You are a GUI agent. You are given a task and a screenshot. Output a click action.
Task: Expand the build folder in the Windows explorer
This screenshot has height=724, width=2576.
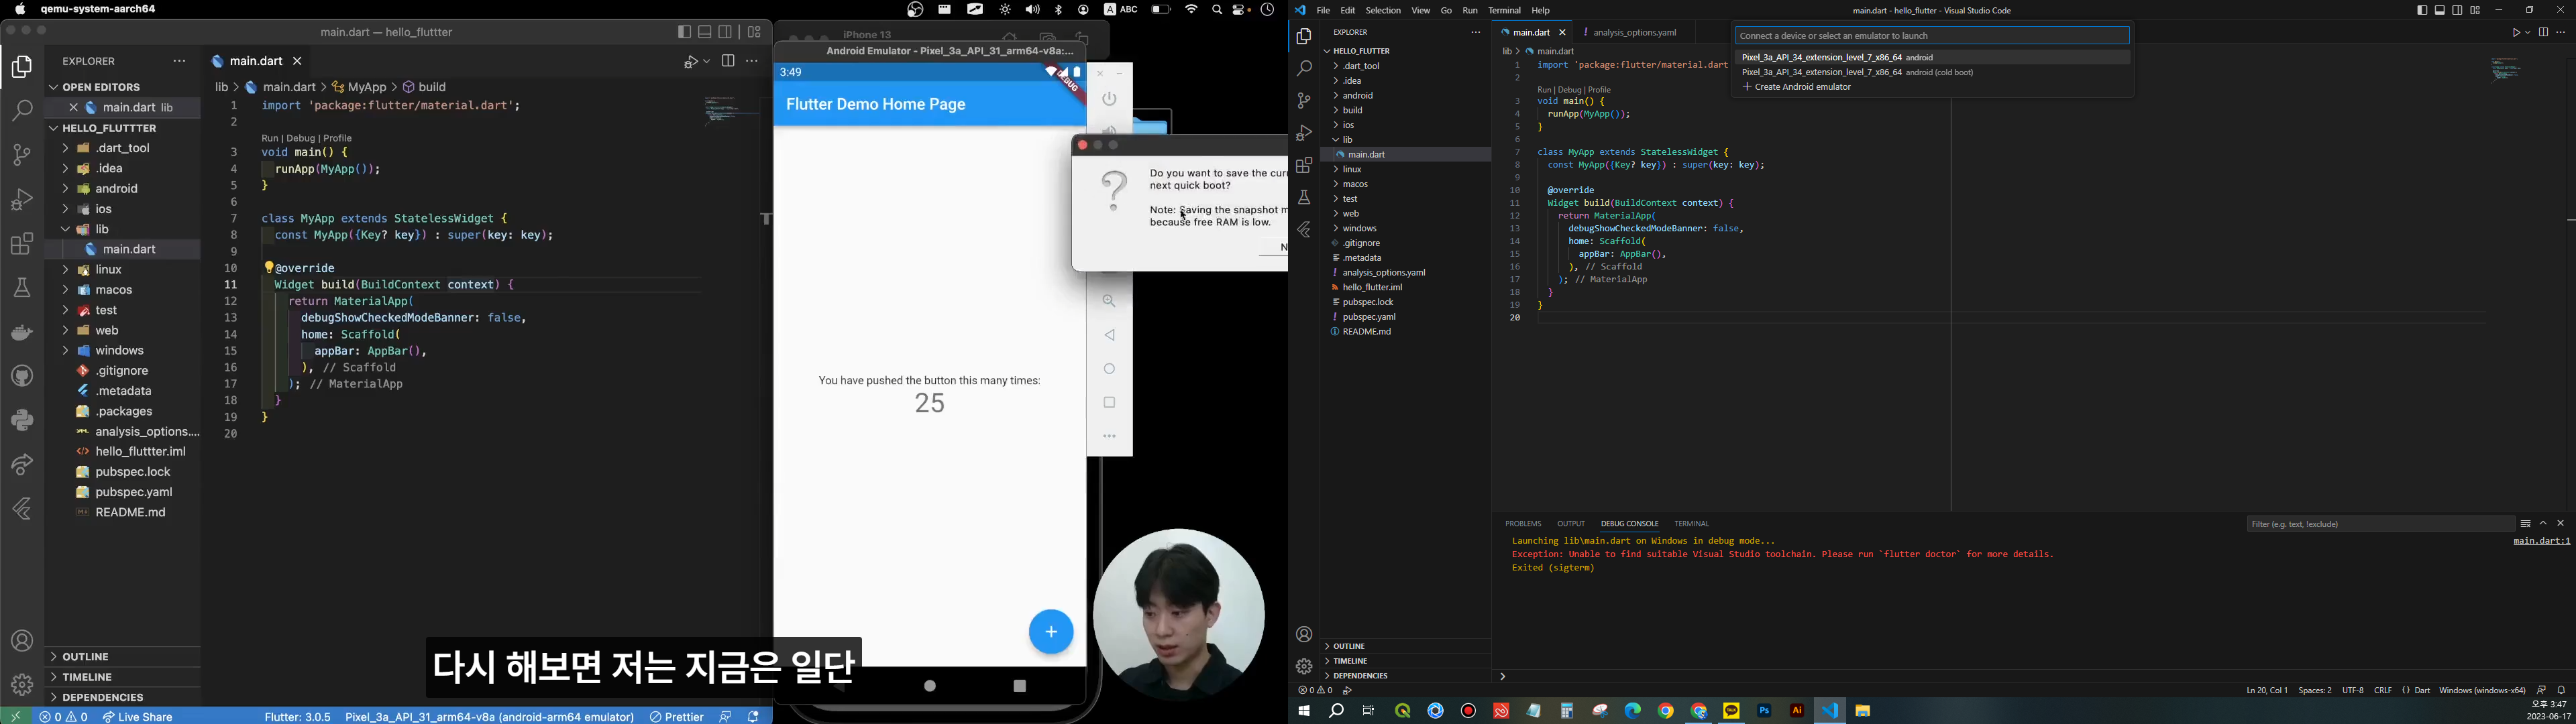(x=1405, y=111)
